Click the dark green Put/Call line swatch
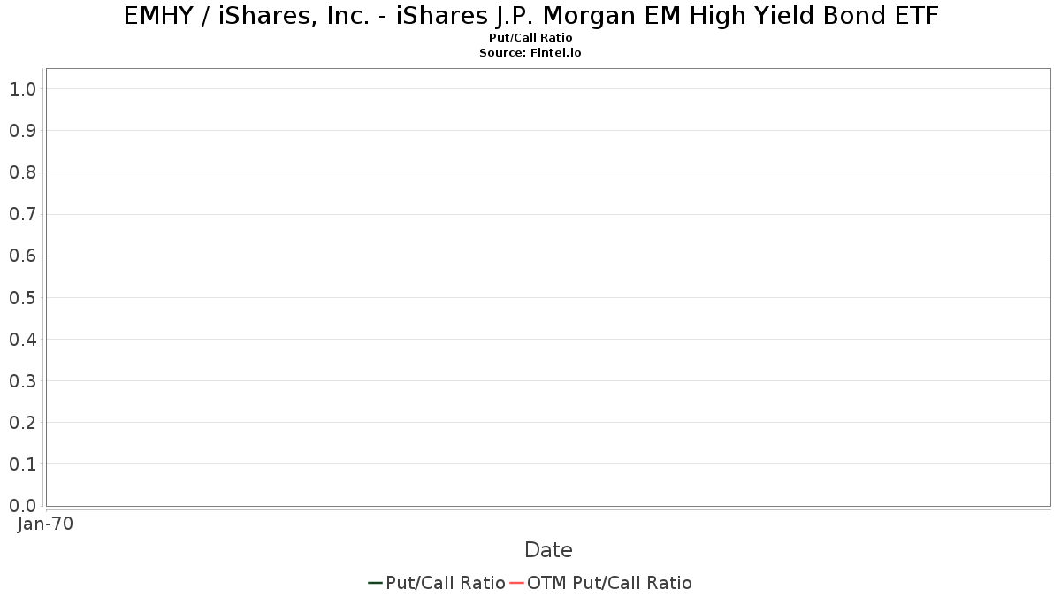1061x597 pixels. (375, 583)
